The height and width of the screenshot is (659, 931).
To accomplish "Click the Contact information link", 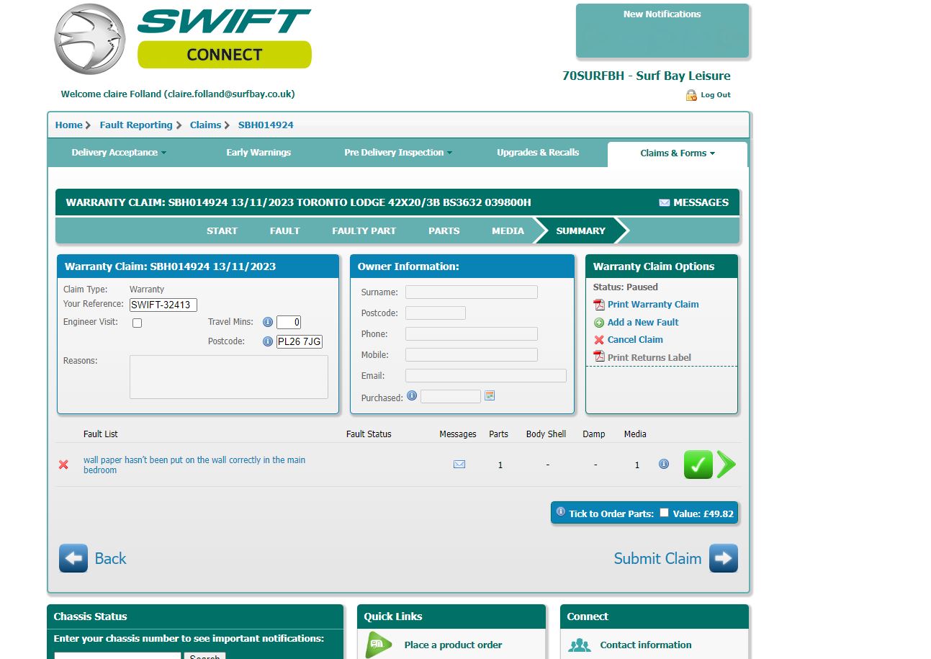I will [x=646, y=645].
